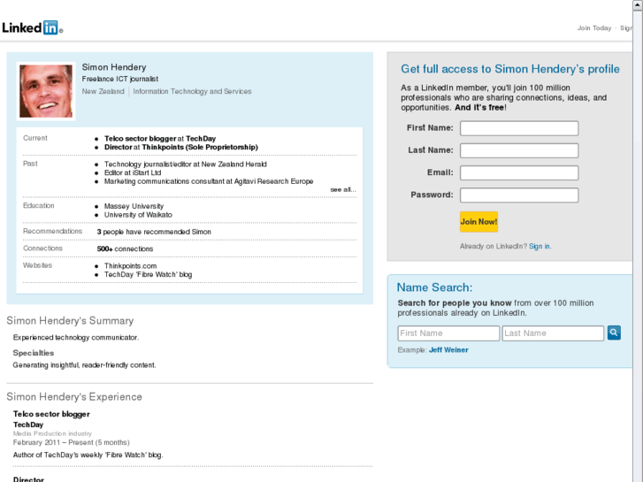Screen dimensions: 643x482
Task: Focus the First Name signup field
Action: (519, 128)
